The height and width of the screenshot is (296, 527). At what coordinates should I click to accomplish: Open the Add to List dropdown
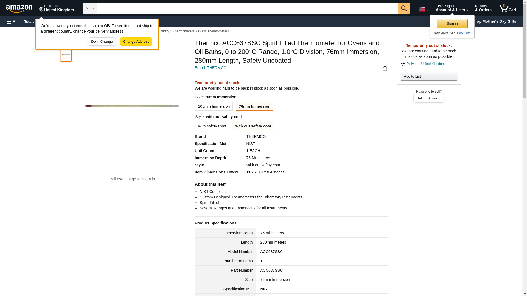tap(428, 76)
